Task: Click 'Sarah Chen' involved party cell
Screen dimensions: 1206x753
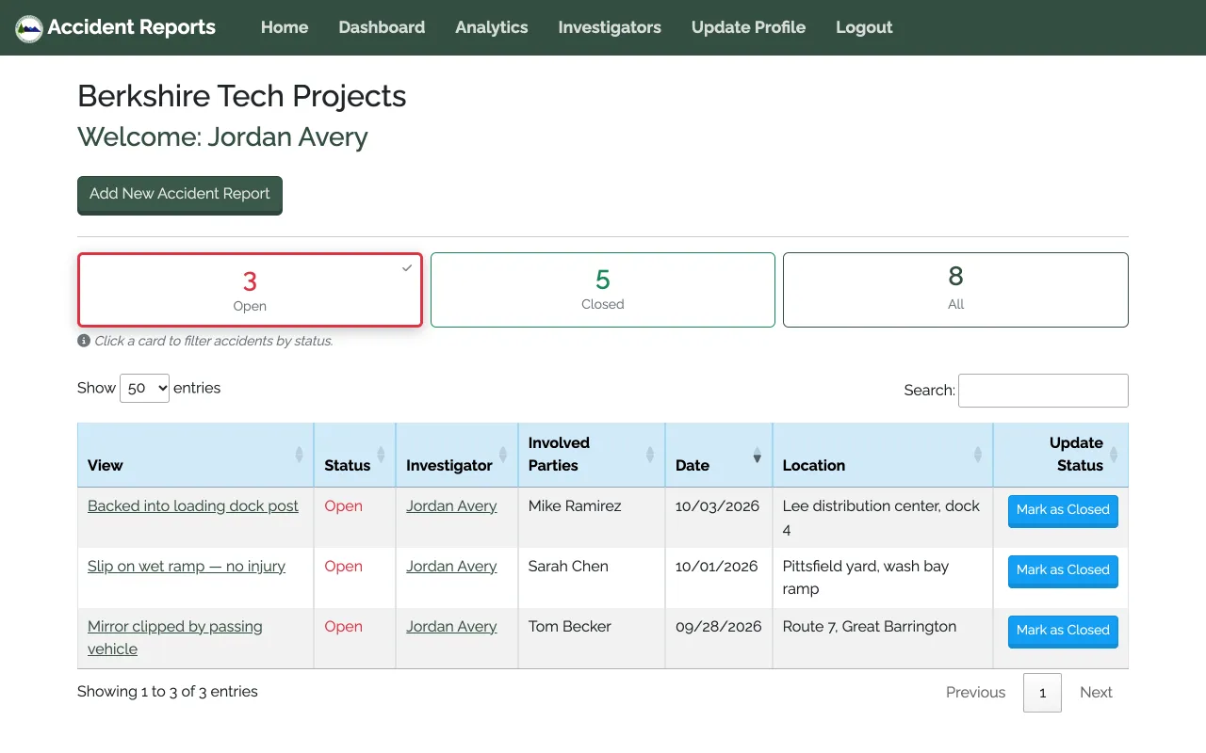Action: 568,566
